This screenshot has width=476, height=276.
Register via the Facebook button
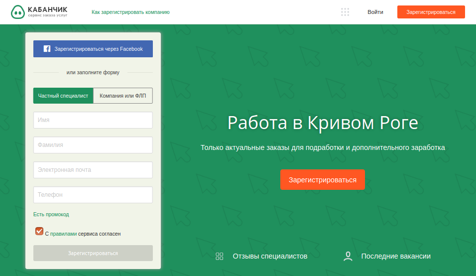click(93, 49)
